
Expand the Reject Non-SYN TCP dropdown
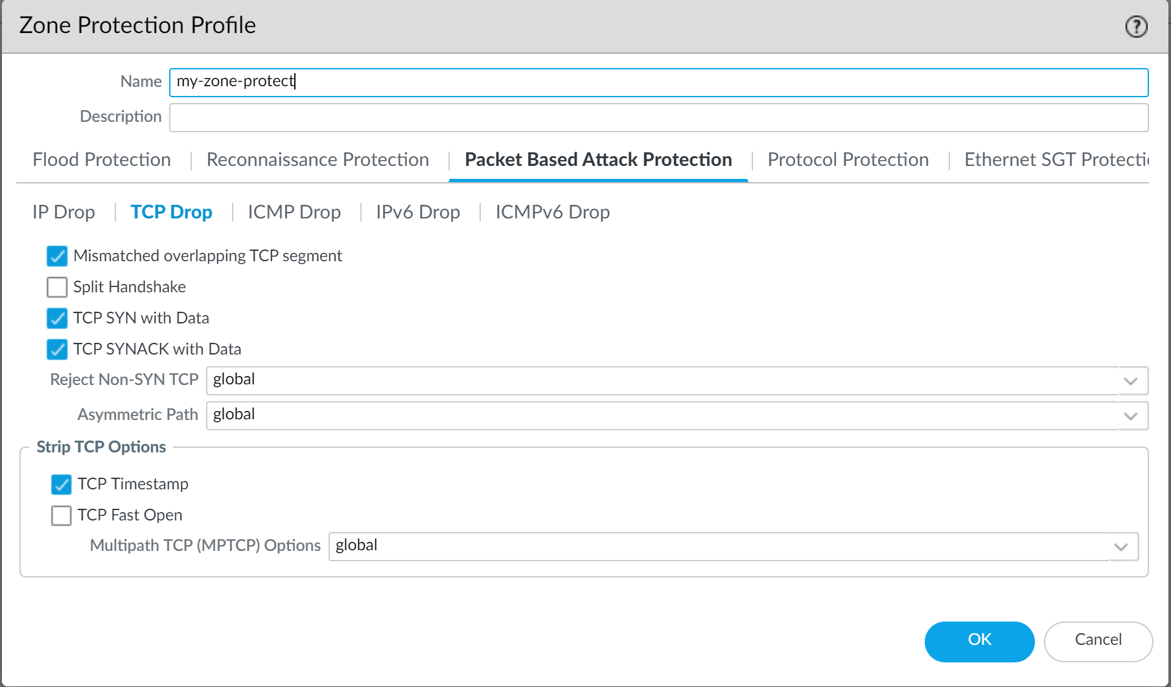[x=1131, y=380]
